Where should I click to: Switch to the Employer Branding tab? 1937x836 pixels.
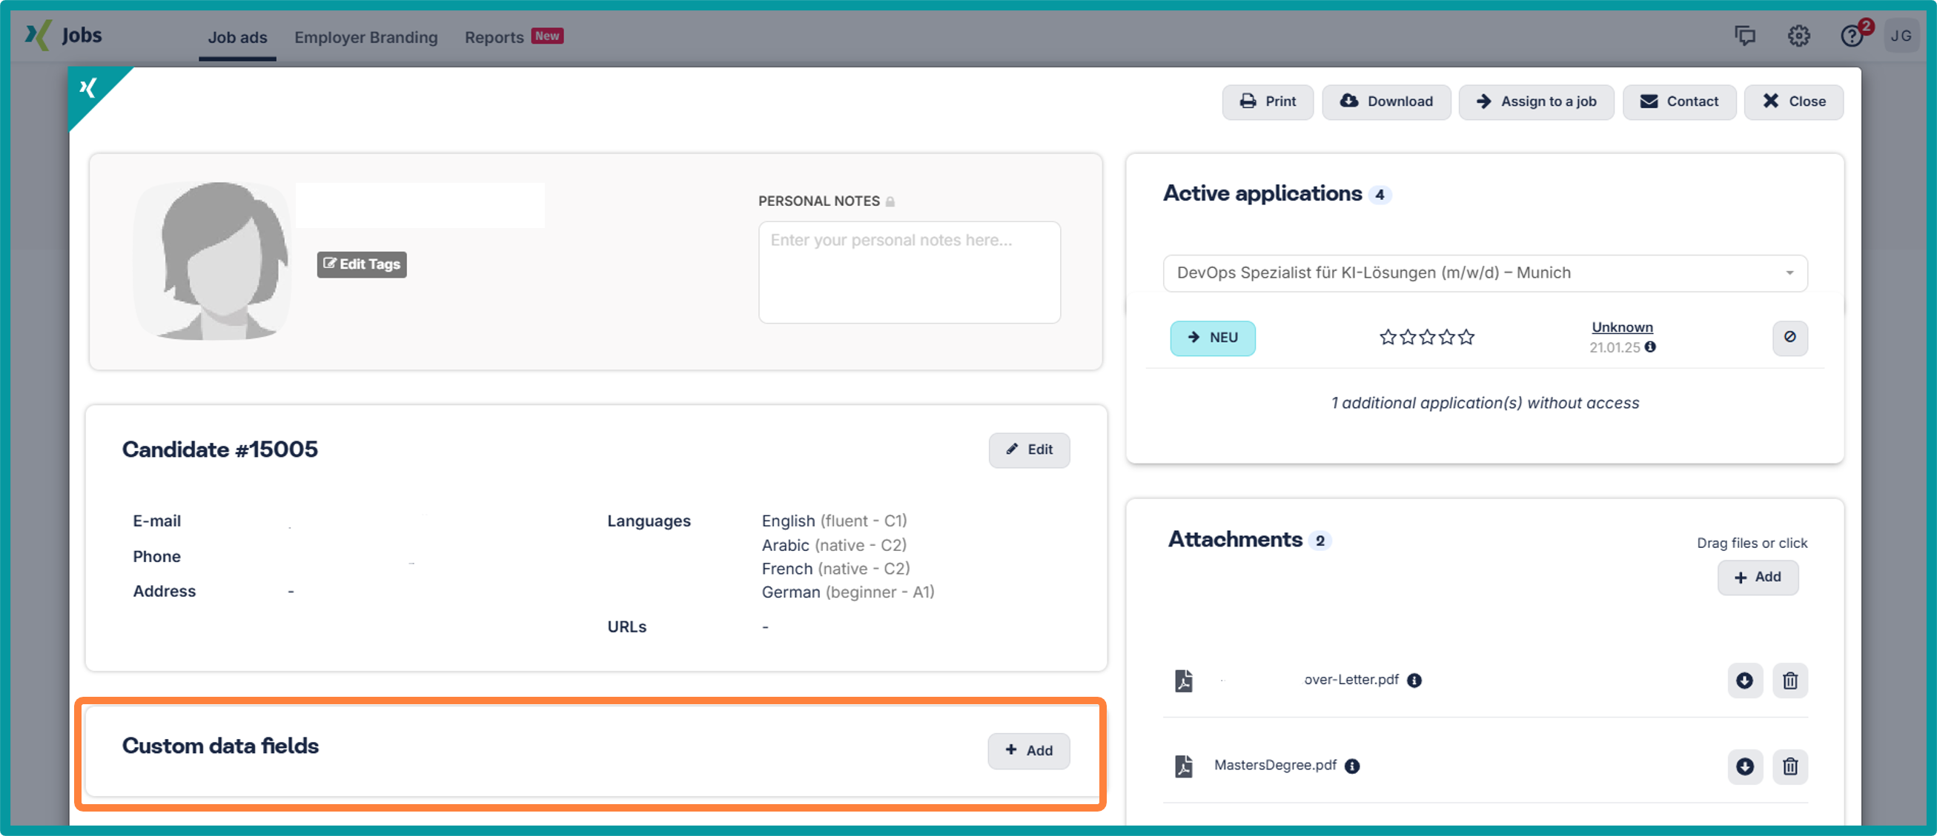coord(366,37)
